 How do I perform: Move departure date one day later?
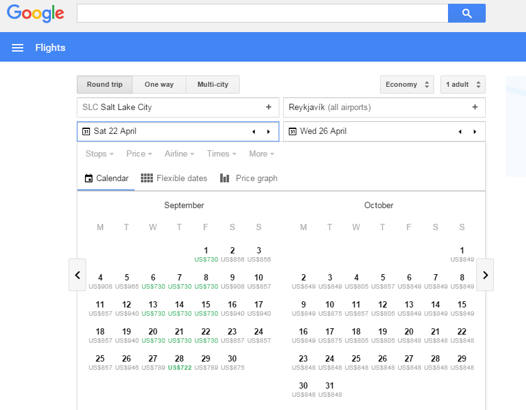point(269,131)
